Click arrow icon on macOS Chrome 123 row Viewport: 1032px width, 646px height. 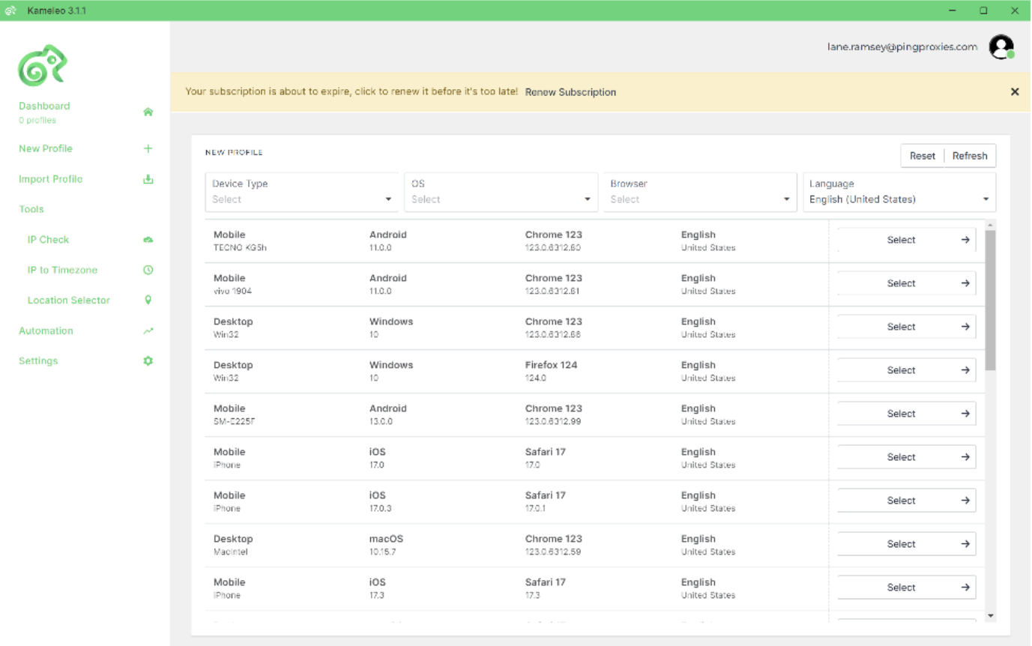tap(965, 544)
